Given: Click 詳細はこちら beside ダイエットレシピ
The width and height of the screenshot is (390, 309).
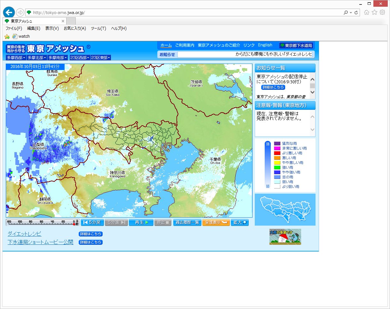Looking at the screenshot, I should (x=90, y=234).
